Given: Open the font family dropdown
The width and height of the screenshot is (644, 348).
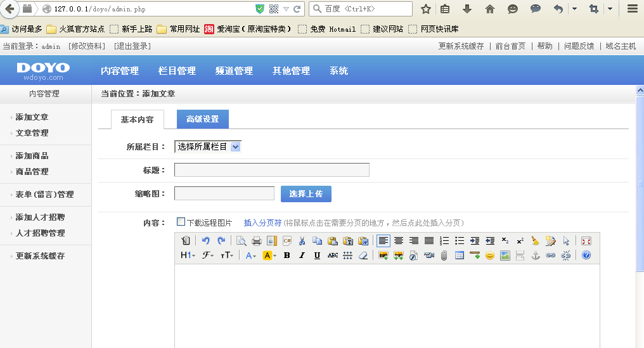Looking at the screenshot, I should 207,255.
